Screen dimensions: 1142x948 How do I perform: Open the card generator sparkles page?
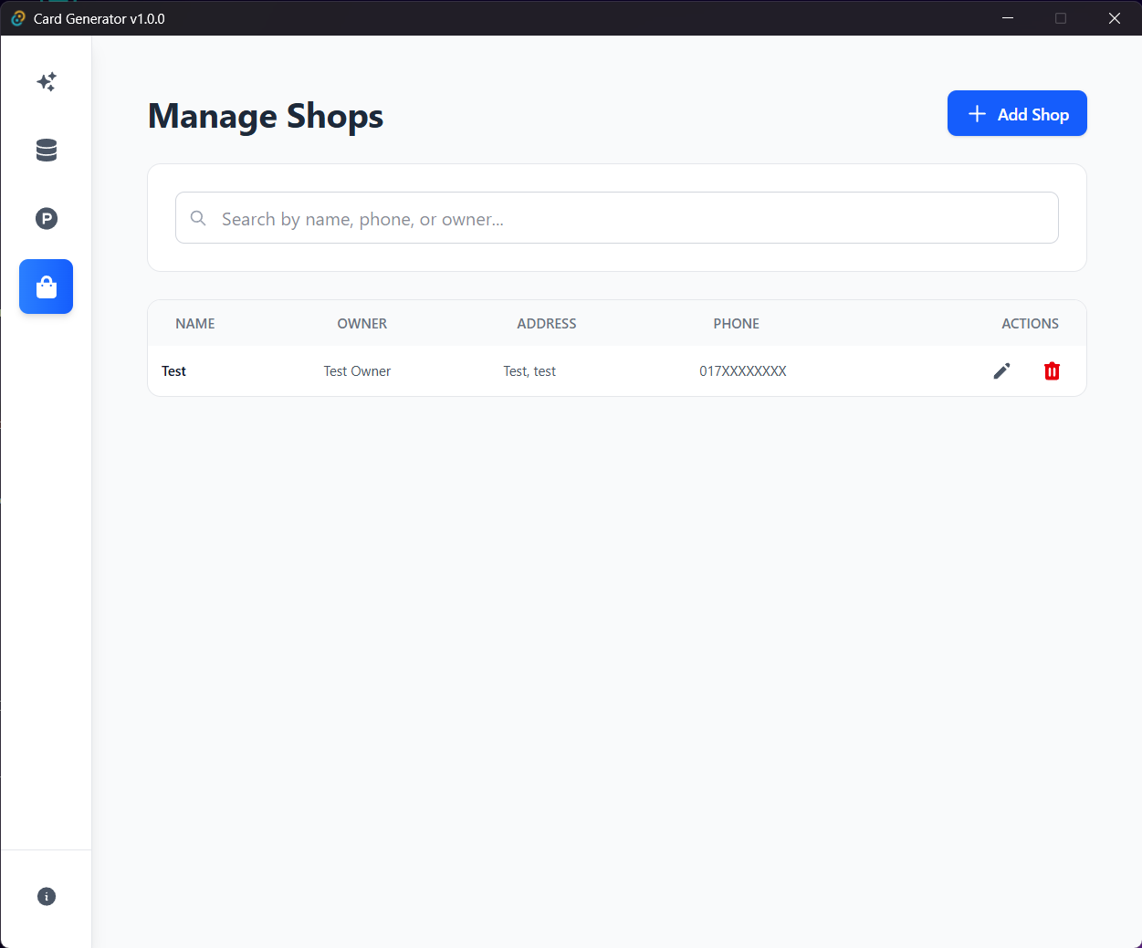point(47,82)
